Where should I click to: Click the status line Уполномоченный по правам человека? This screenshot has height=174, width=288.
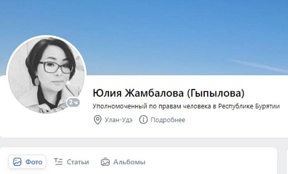point(152,106)
